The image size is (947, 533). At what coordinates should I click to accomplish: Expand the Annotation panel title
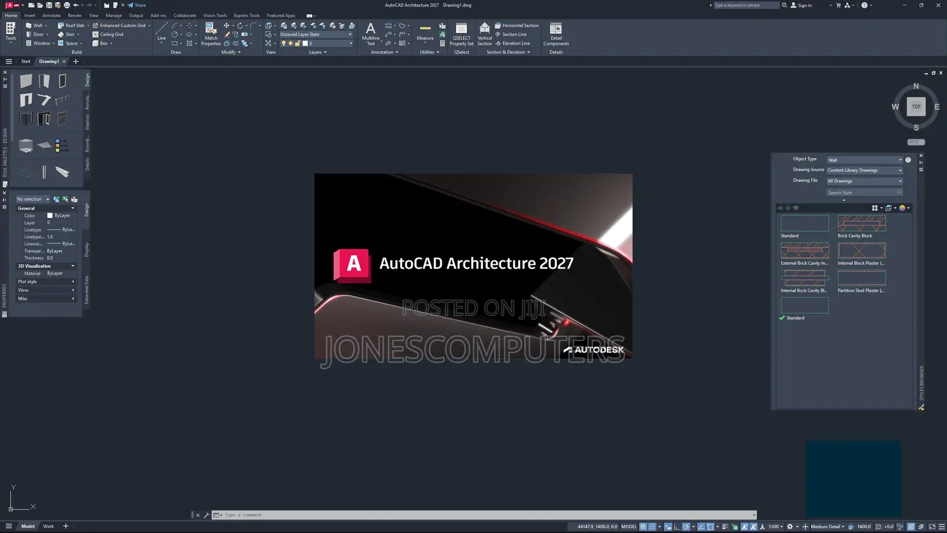click(x=385, y=52)
